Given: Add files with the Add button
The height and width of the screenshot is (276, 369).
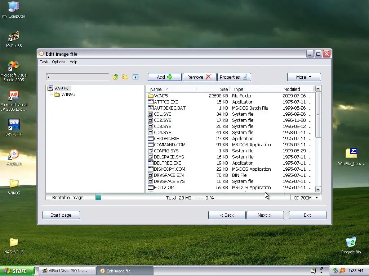Looking at the screenshot, I should tap(164, 77).
